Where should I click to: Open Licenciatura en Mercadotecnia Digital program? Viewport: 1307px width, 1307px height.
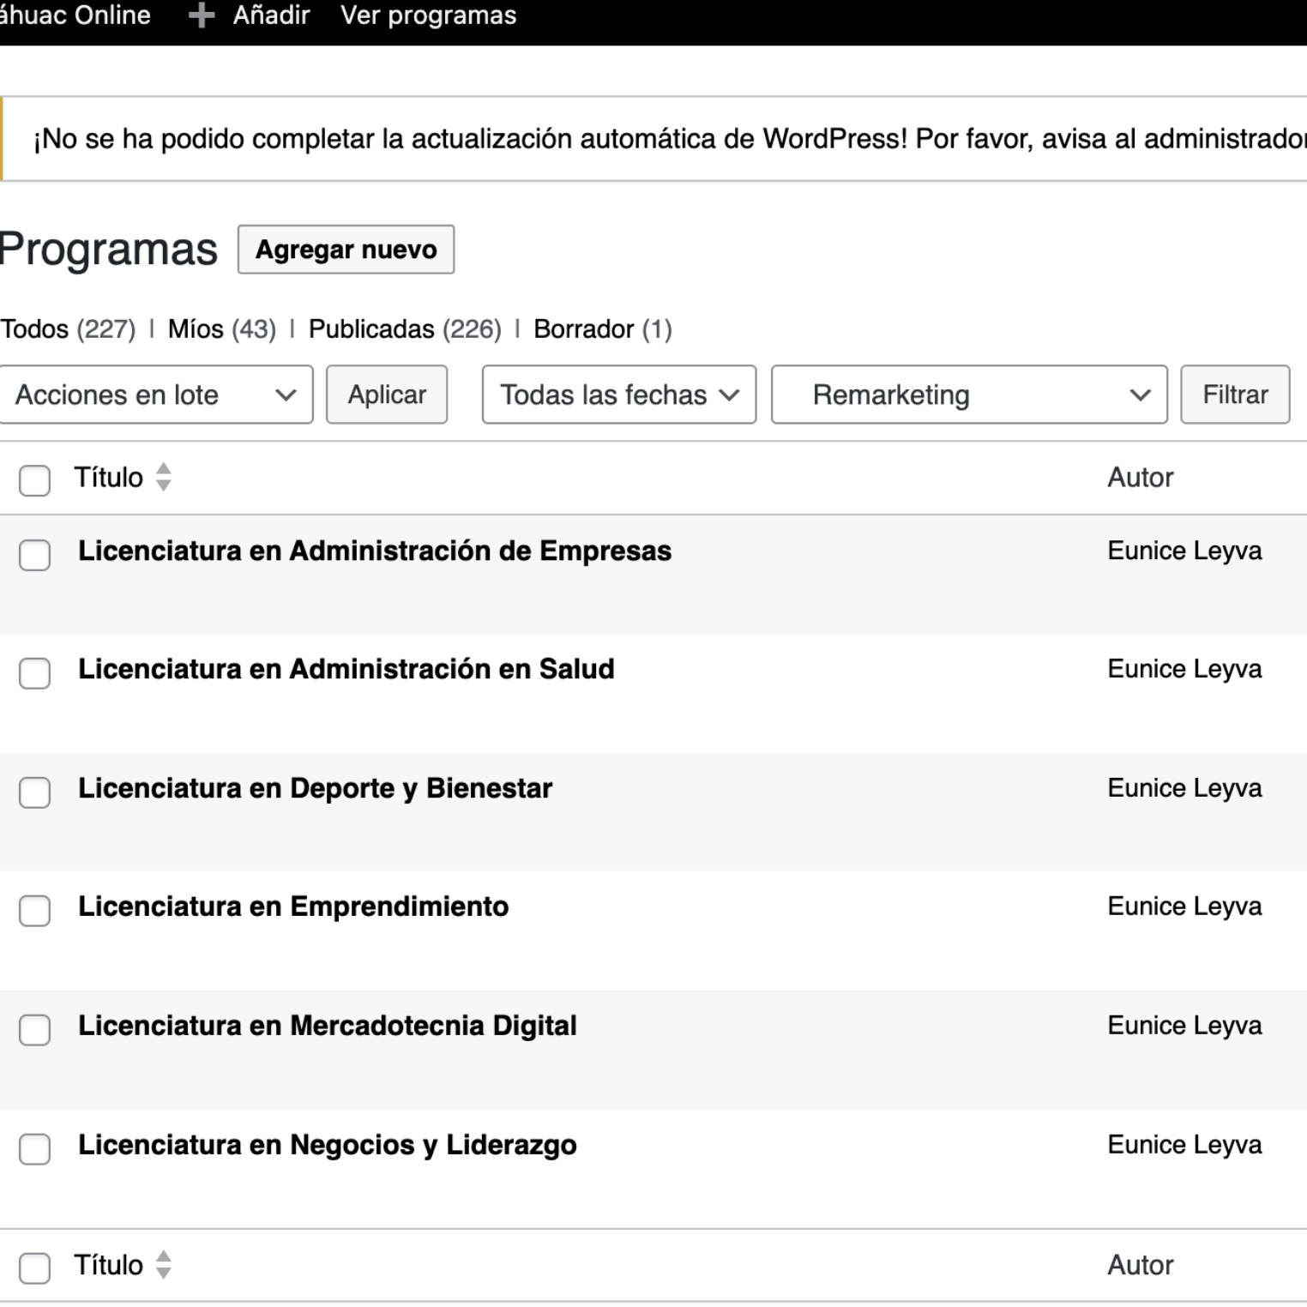(x=327, y=1026)
